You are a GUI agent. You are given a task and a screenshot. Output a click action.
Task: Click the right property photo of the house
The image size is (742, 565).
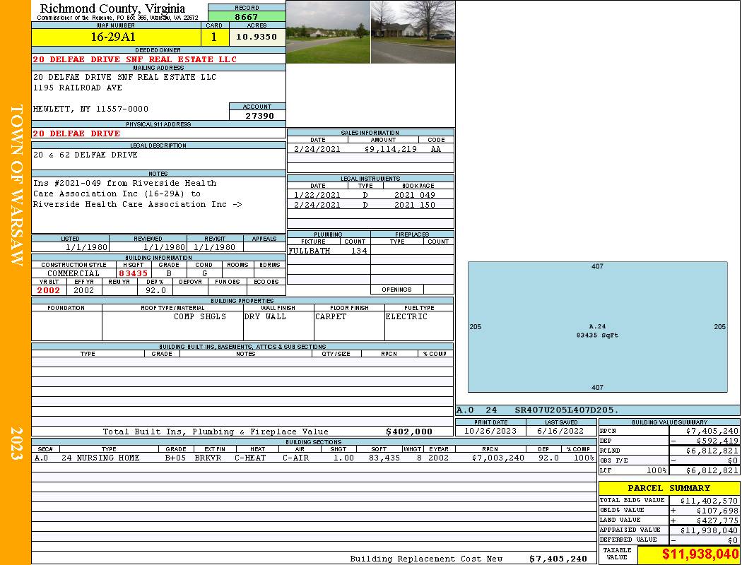pos(413,32)
